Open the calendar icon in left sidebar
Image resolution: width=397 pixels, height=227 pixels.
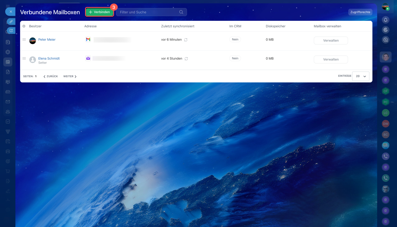click(8, 62)
